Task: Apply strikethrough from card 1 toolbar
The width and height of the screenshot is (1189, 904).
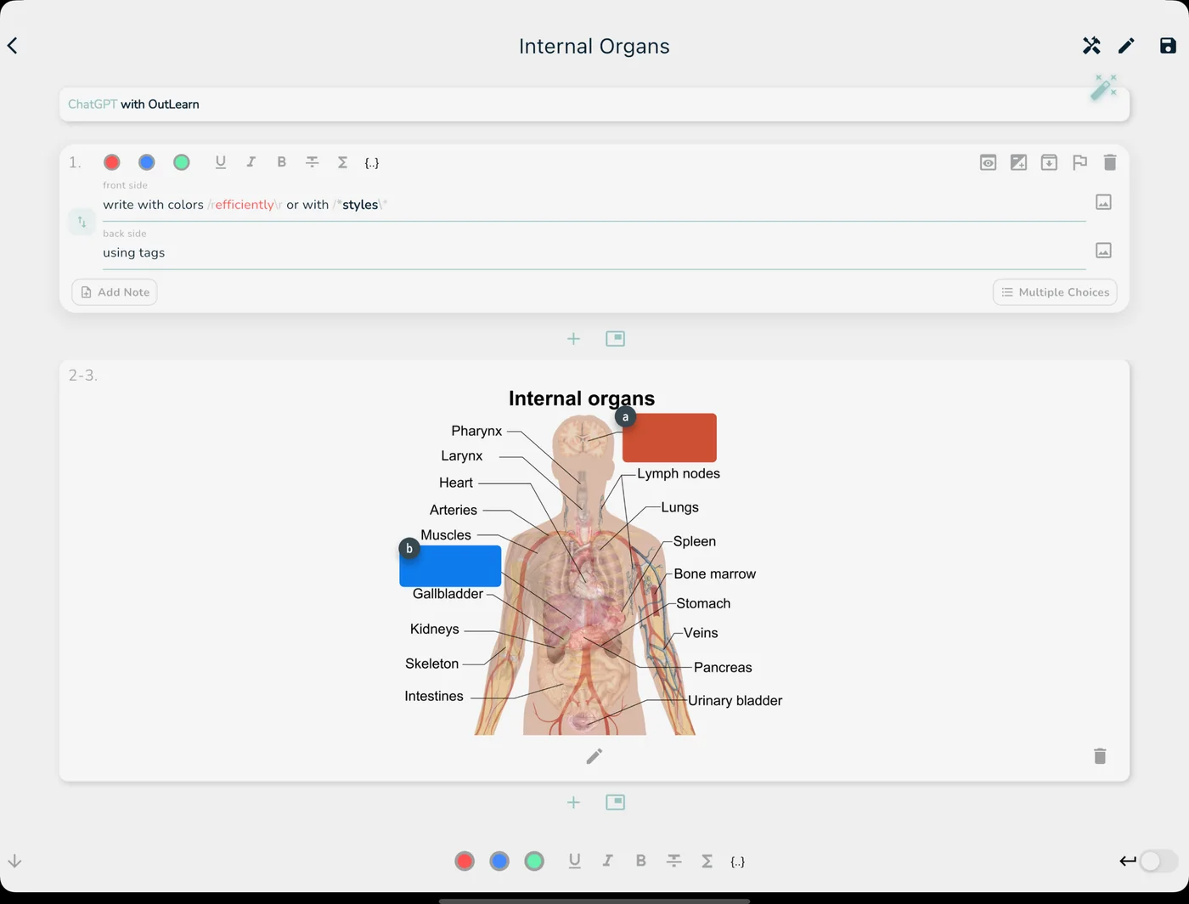Action: 313,162
